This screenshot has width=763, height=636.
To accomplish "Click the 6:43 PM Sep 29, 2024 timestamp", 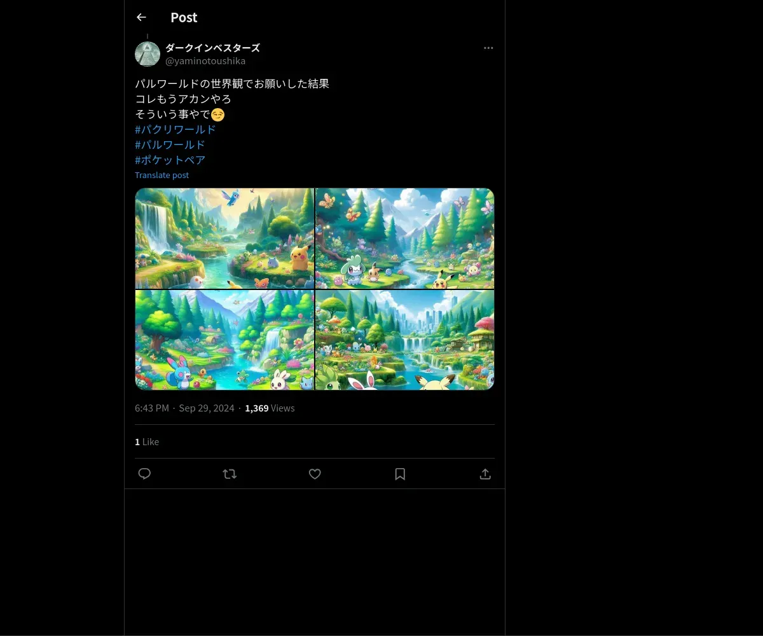I will 184,408.
